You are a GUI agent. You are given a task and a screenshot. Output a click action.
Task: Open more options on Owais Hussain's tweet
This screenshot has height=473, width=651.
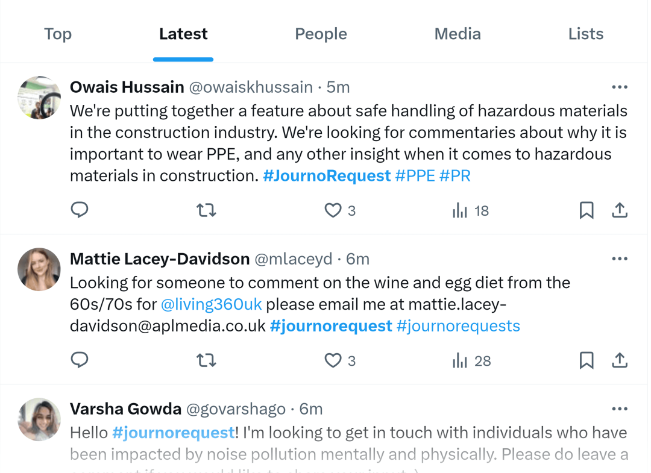click(x=620, y=87)
